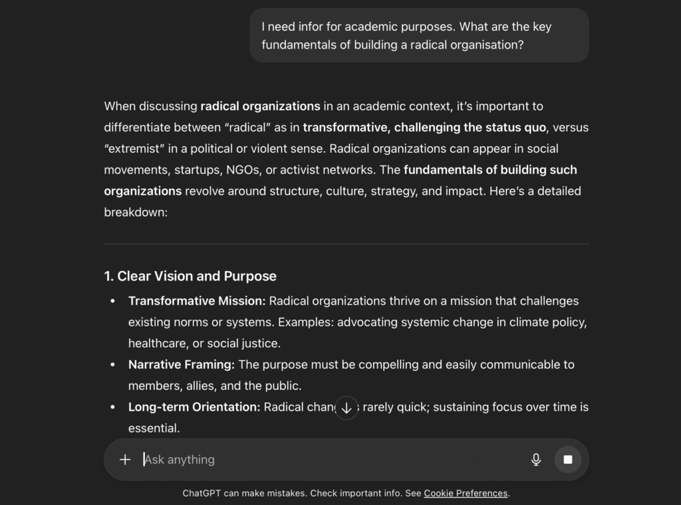Click bullet dot beside Narrative Framing

pos(113,365)
